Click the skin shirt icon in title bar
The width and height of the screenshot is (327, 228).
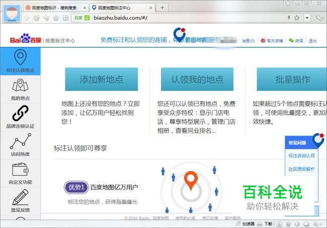(x=288, y=3)
